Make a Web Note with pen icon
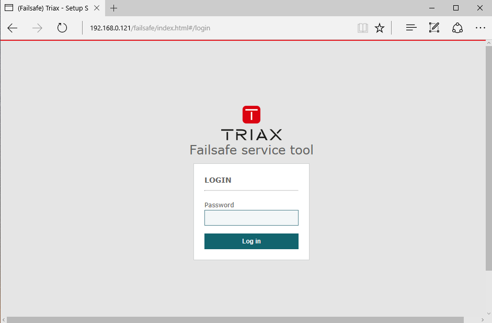Screen dimensions: 492x323 [434, 28]
